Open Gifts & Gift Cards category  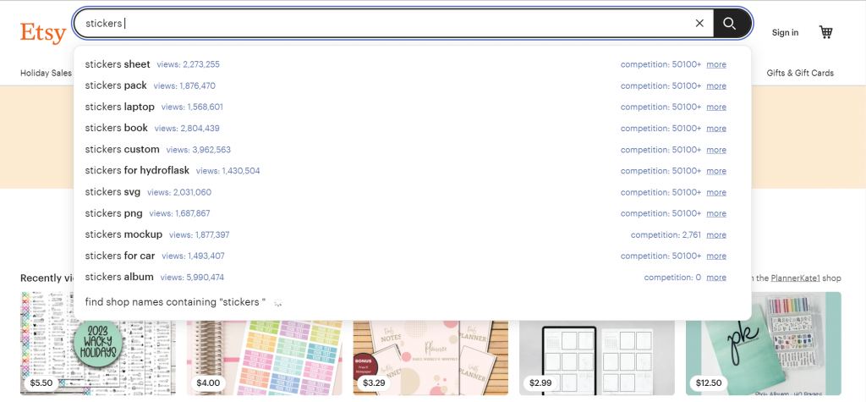799,73
